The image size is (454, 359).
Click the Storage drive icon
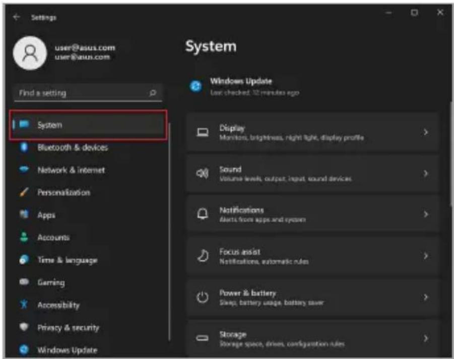(x=203, y=338)
